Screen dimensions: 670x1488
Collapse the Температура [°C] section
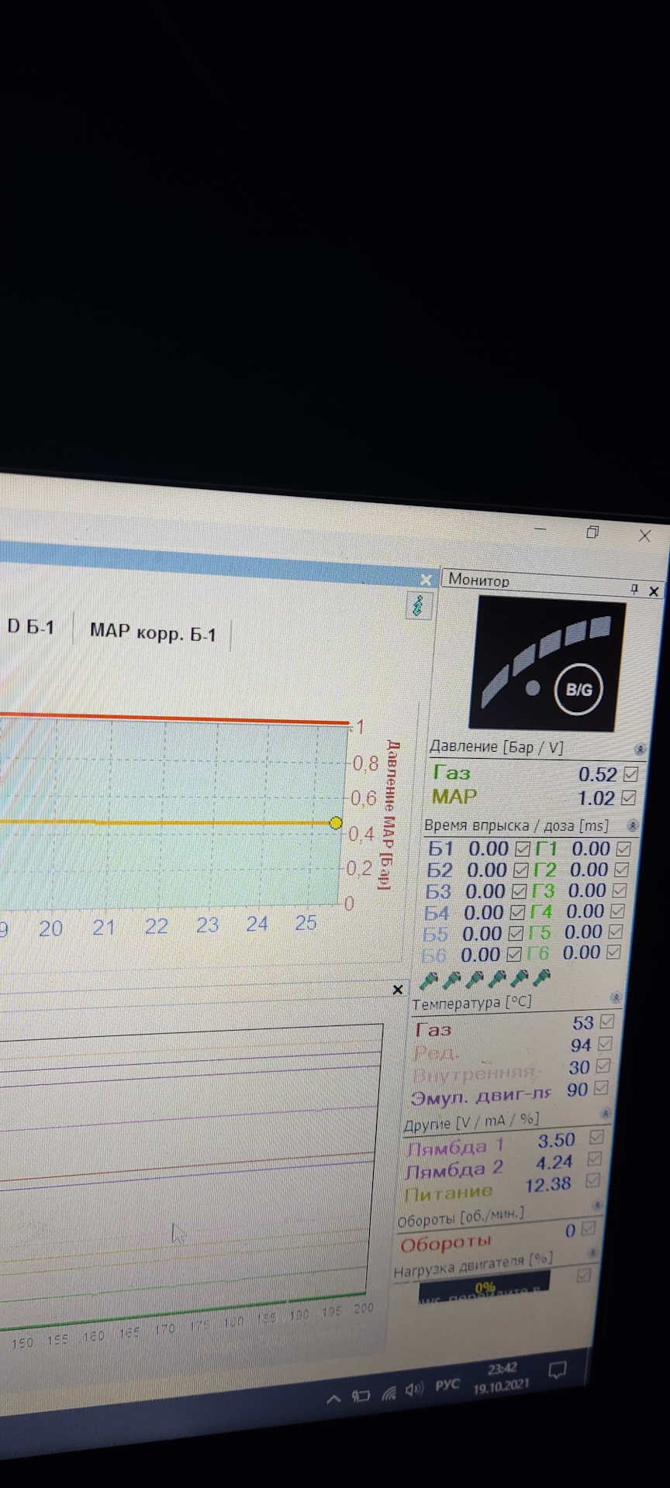click(616, 997)
